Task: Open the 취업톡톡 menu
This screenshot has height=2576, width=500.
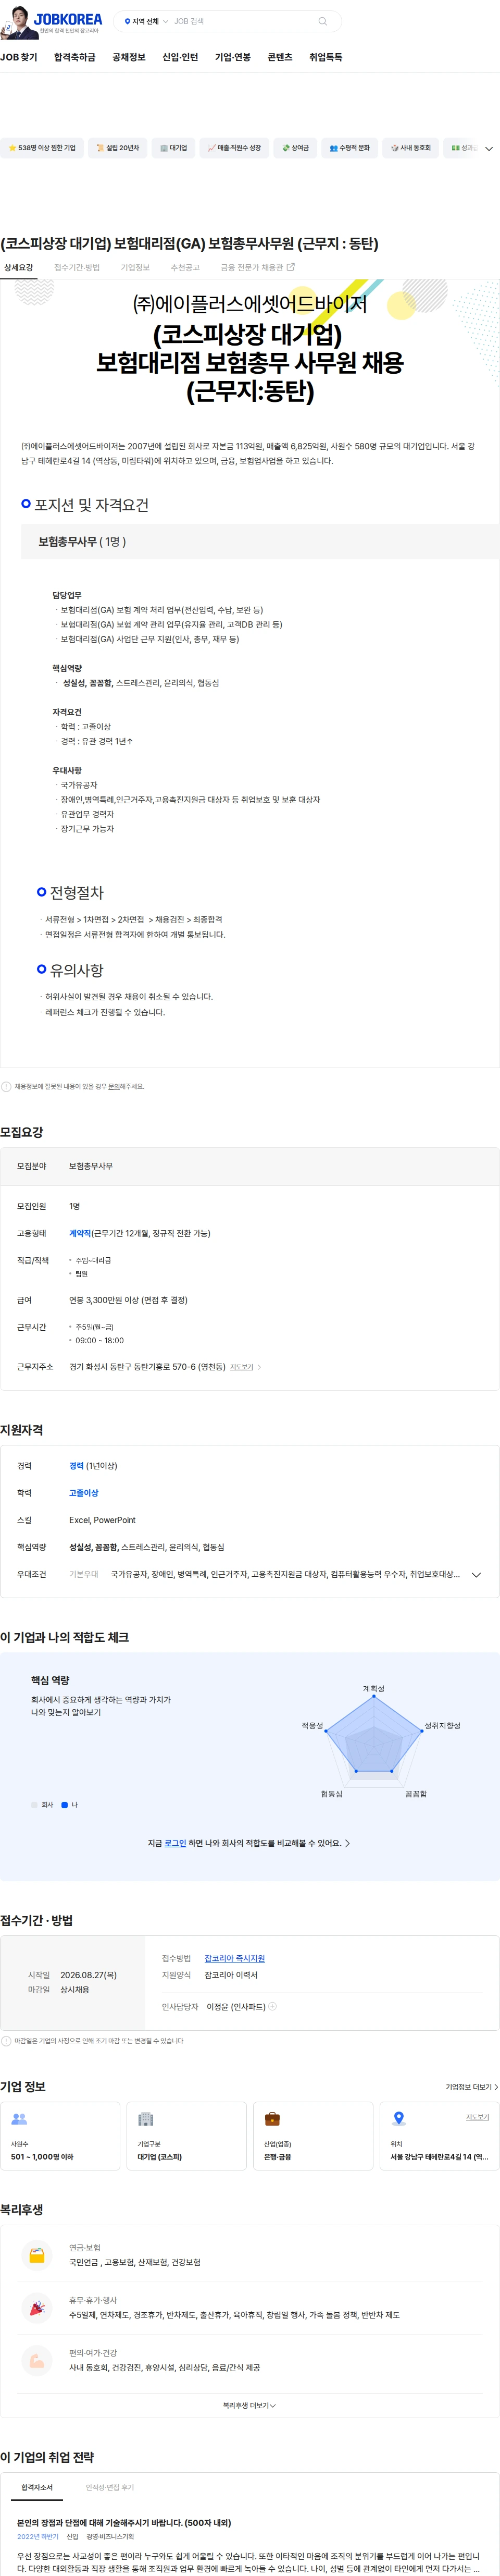Action: [x=325, y=57]
